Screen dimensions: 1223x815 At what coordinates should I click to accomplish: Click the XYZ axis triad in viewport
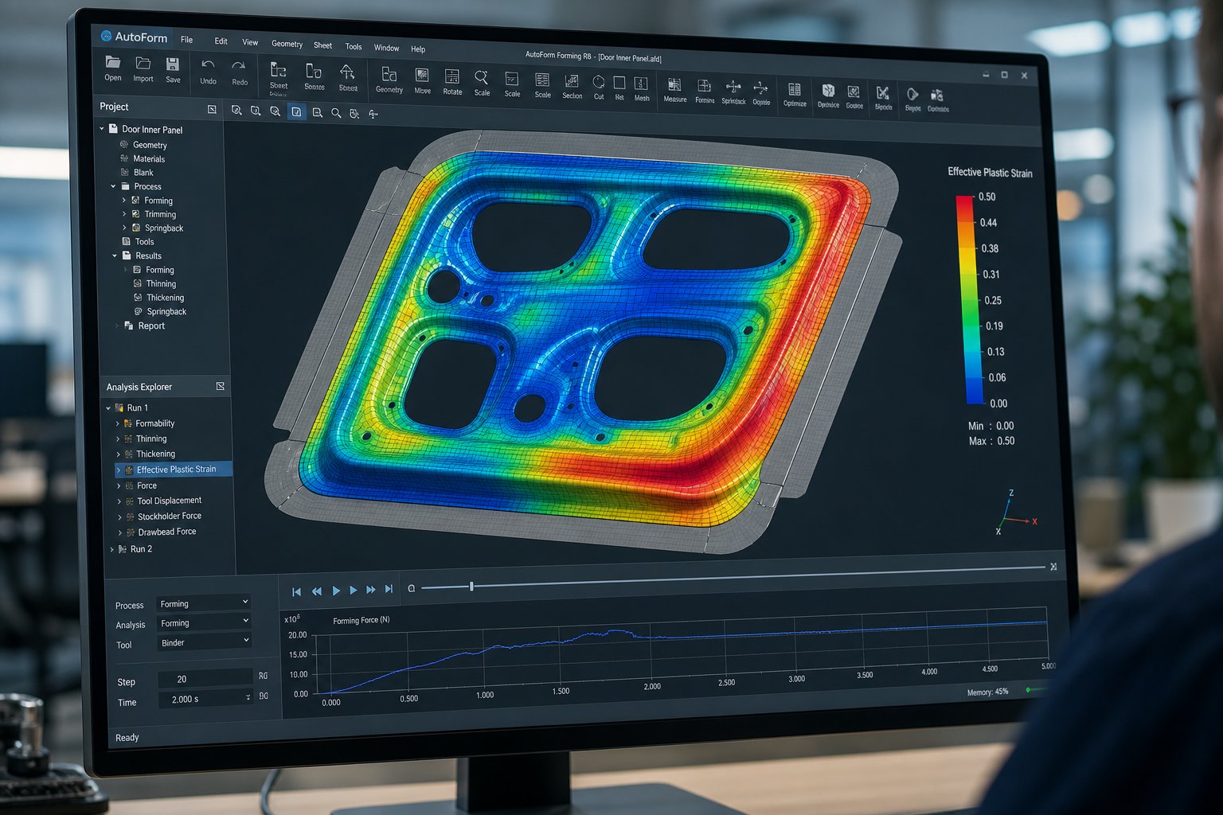[1014, 513]
